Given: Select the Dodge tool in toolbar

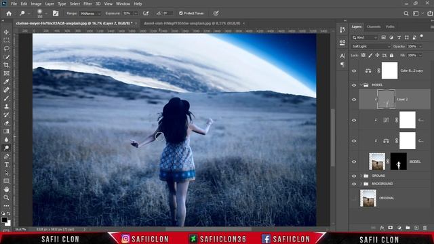Looking at the screenshot, I should (x=6, y=148).
